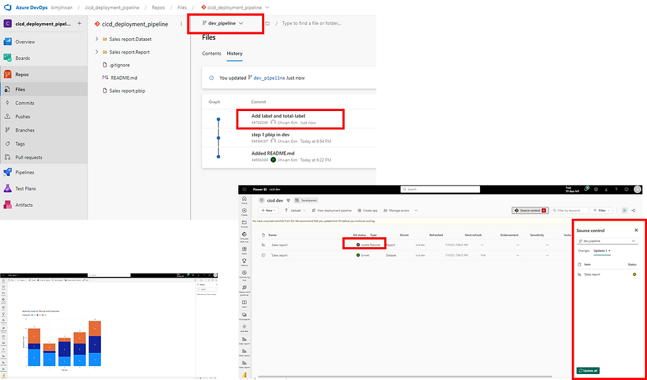
Task: Open Test Plans in the Azure DevOps sidebar
Action: pyautogui.click(x=26, y=188)
